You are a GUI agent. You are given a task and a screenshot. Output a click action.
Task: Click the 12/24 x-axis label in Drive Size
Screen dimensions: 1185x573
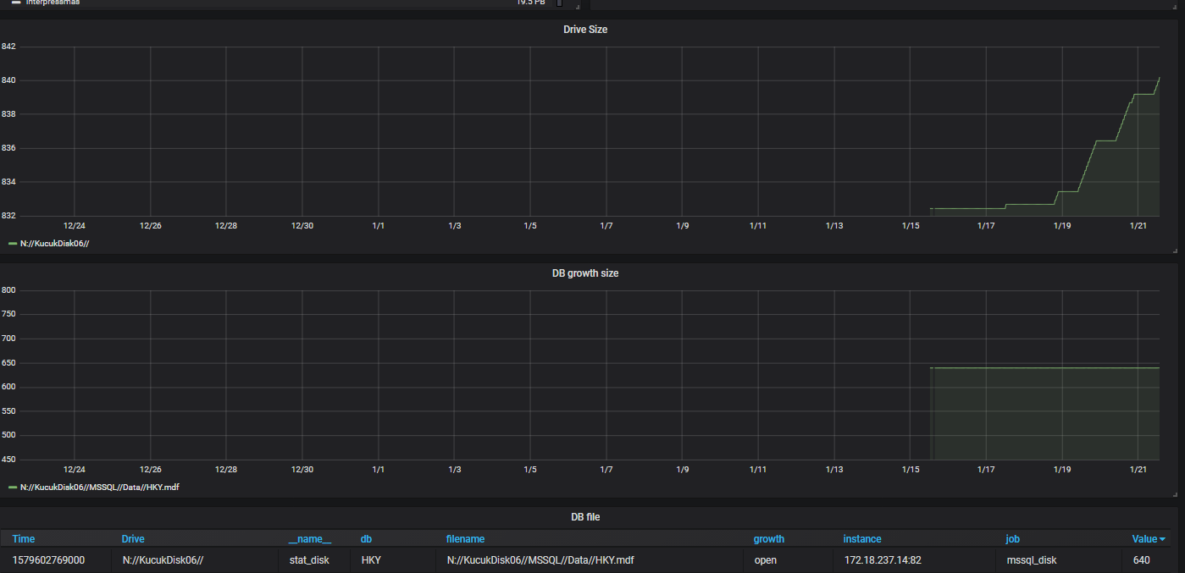click(x=75, y=226)
